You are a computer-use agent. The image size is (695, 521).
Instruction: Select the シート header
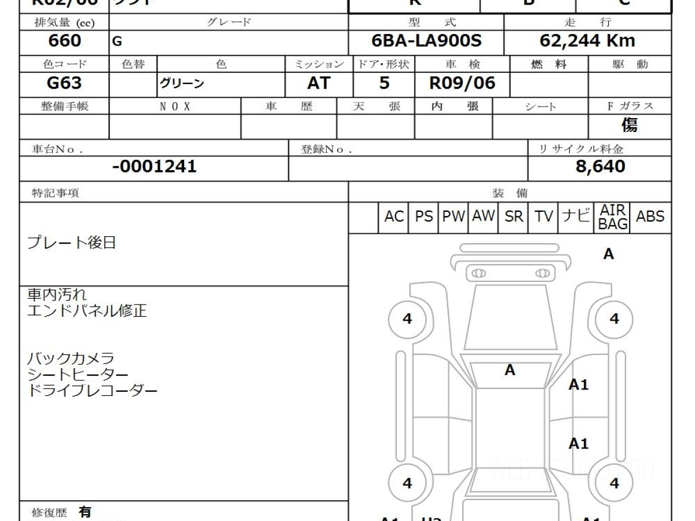(540, 106)
